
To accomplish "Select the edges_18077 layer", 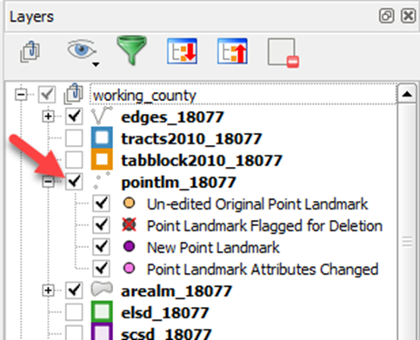I will [x=172, y=117].
